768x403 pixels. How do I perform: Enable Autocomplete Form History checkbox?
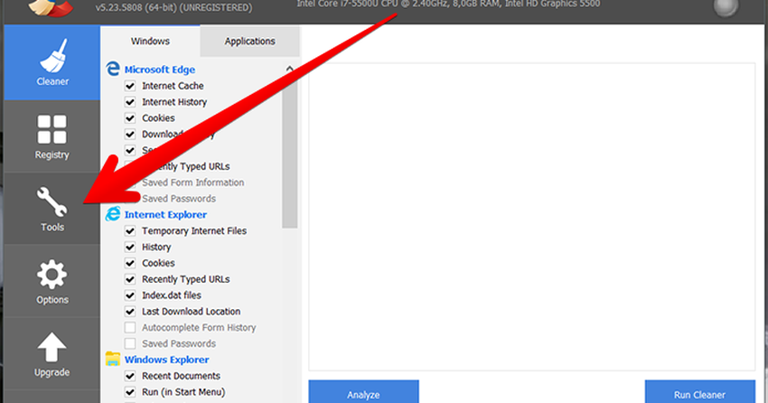[x=130, y=328]
